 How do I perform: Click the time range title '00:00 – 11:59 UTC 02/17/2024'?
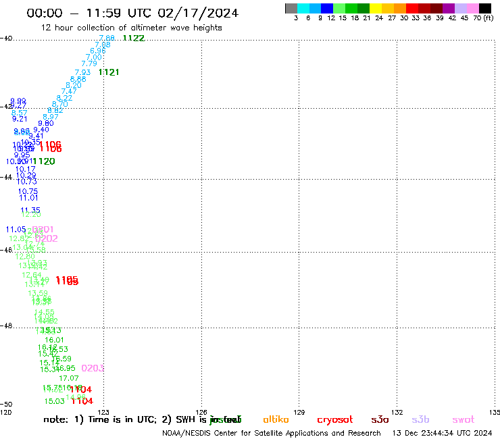(x=132, y=14)
